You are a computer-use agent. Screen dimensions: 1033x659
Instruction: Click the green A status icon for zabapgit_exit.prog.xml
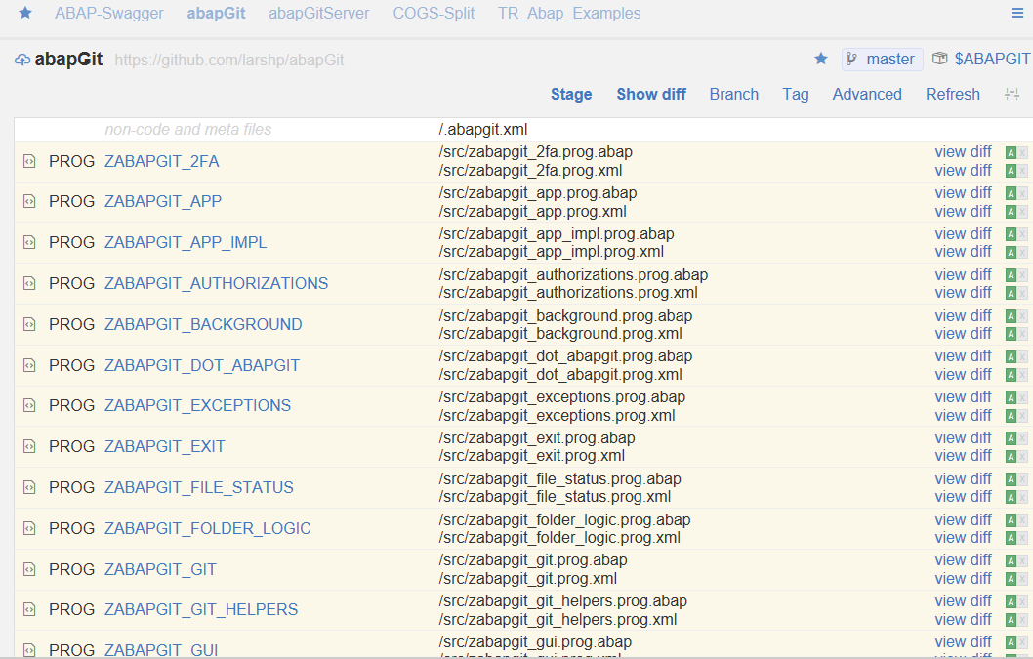click(1011, 456)
